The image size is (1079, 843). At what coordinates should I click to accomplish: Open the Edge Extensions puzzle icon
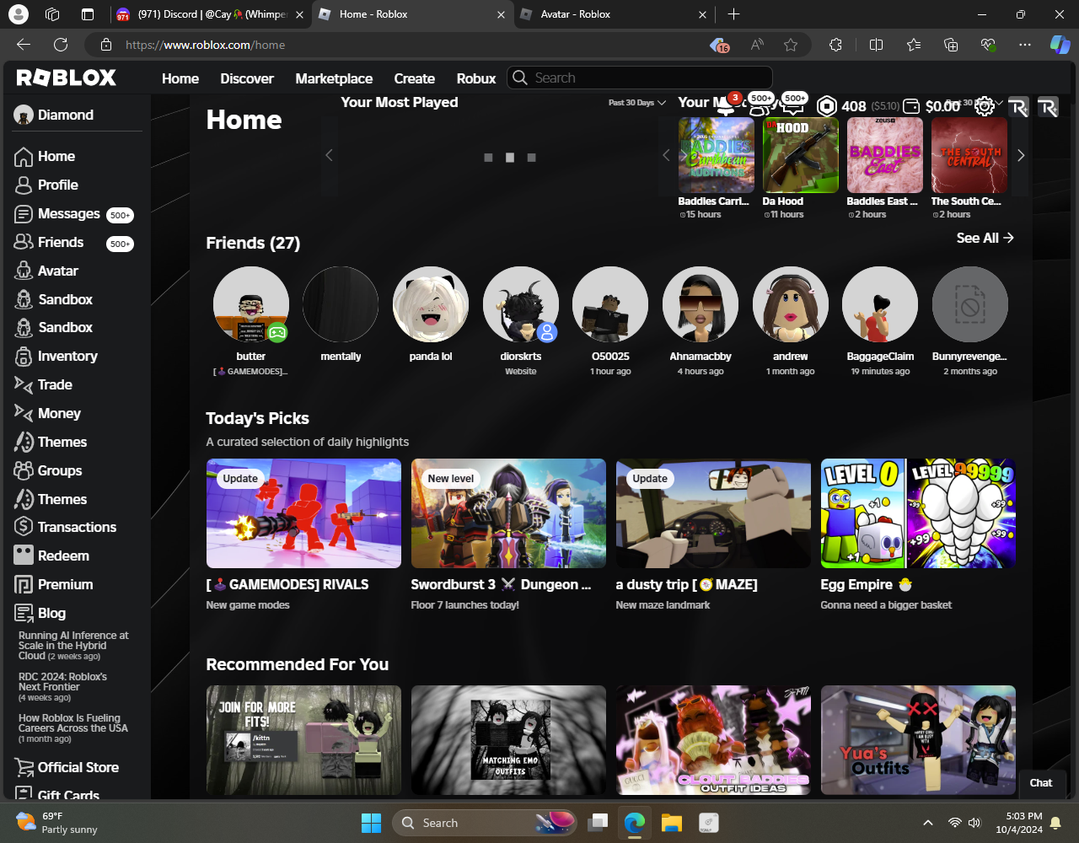tap(835, 45)
